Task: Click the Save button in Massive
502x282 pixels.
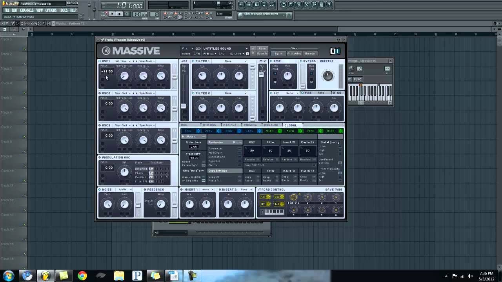Action: (262, 49)
